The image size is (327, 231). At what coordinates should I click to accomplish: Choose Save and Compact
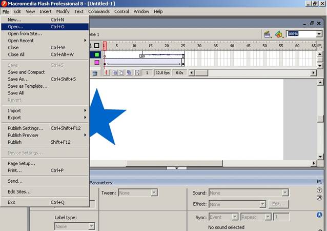[45, 72]
